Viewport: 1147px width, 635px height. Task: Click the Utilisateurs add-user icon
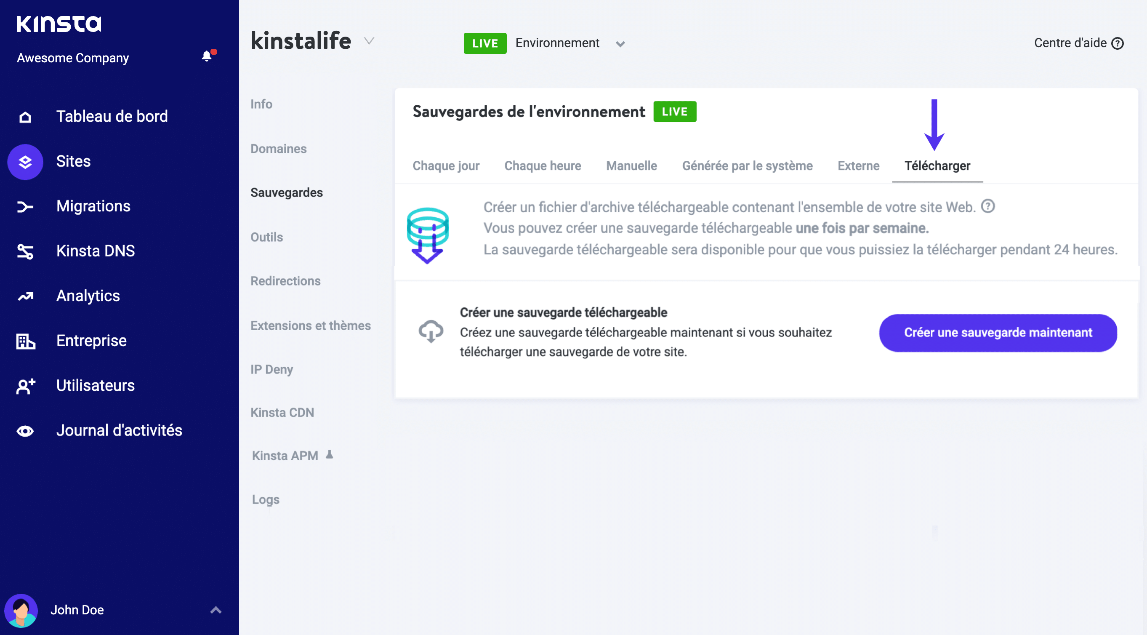pos(25,386)
